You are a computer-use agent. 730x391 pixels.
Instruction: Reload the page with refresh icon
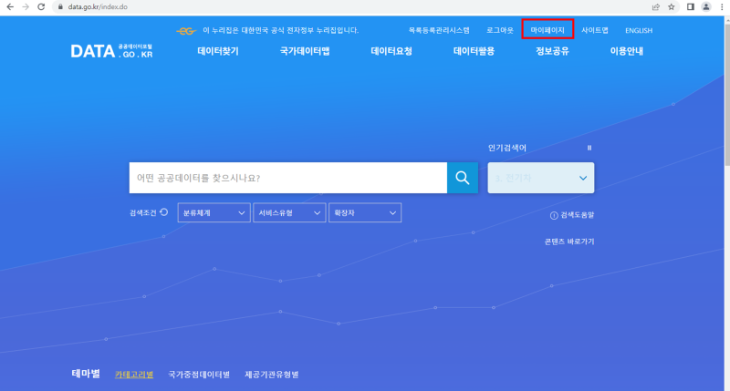[41, 7]
